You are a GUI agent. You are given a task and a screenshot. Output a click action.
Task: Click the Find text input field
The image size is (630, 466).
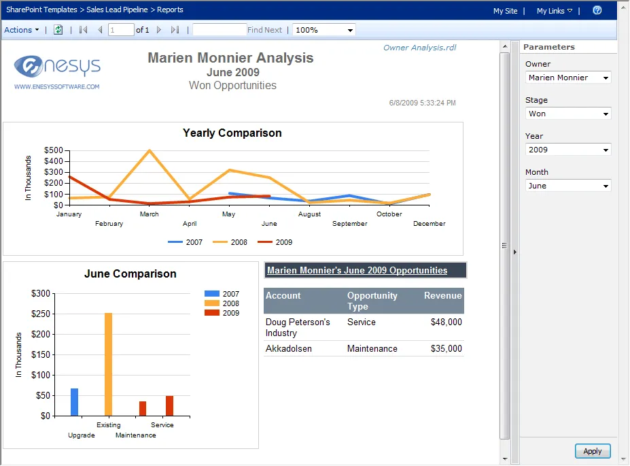pyautogui.click(x=219, y=30)
